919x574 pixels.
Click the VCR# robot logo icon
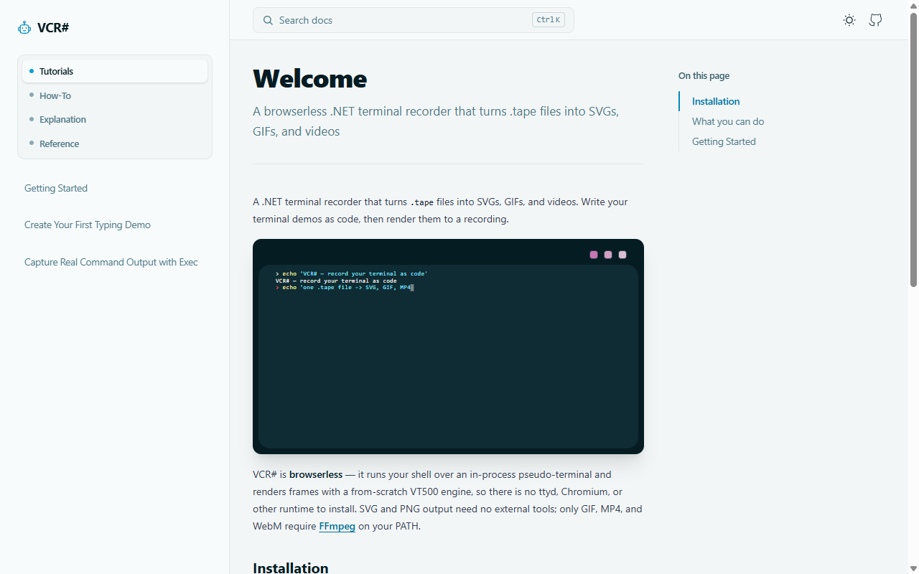[24, 28]
